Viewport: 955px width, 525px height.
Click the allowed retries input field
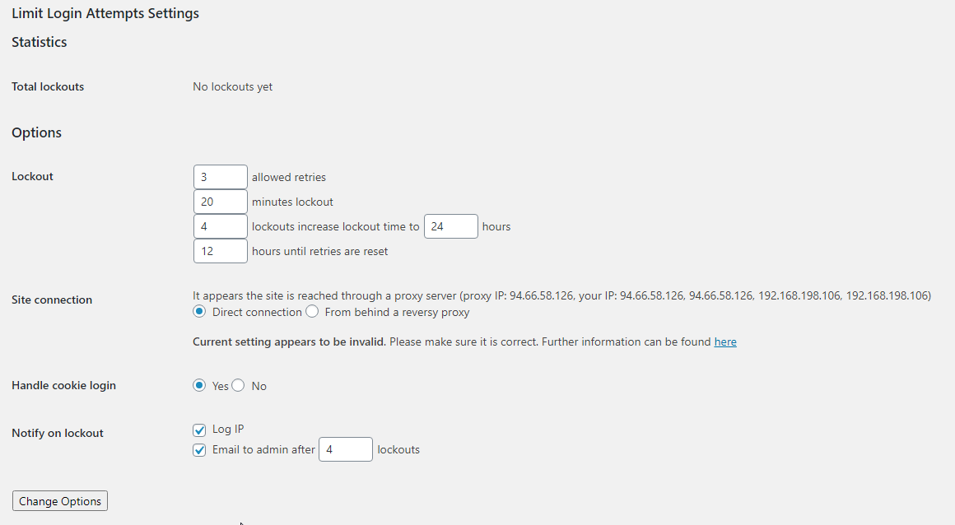(220, 177)
